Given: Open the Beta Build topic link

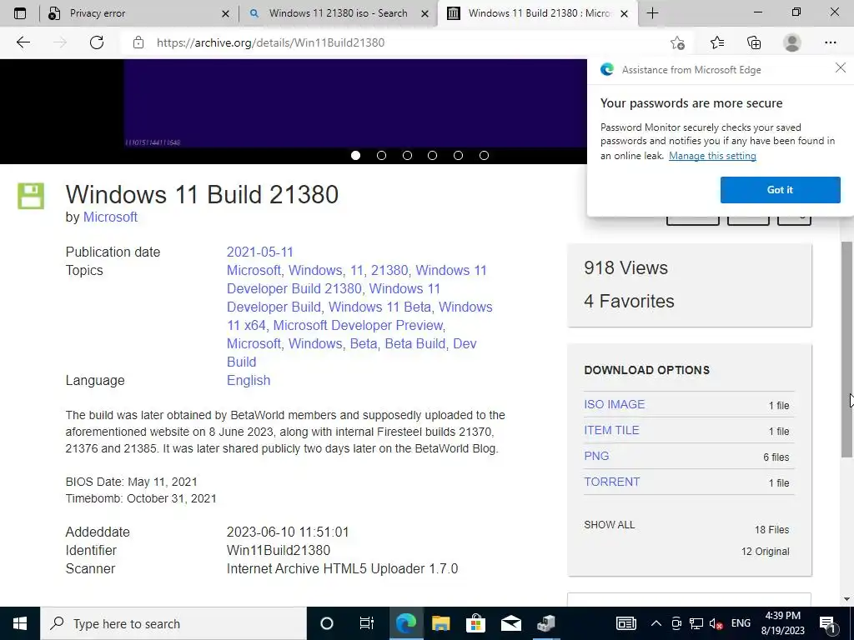Looking at the screenshot, I should tap(415, 344).
